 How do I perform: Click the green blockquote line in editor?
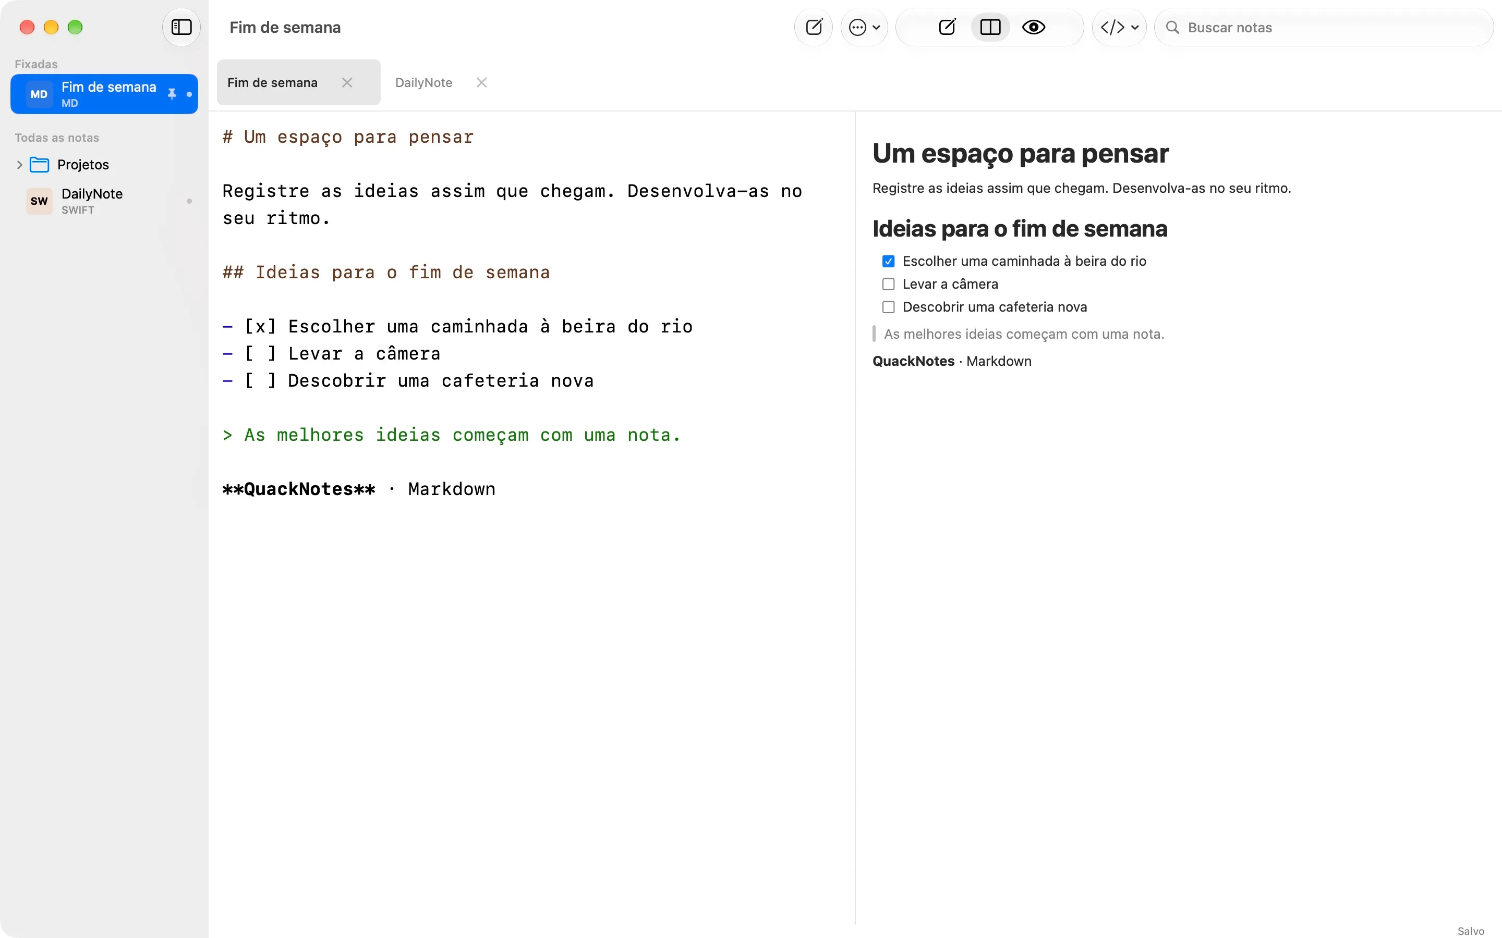click(451, 435)
